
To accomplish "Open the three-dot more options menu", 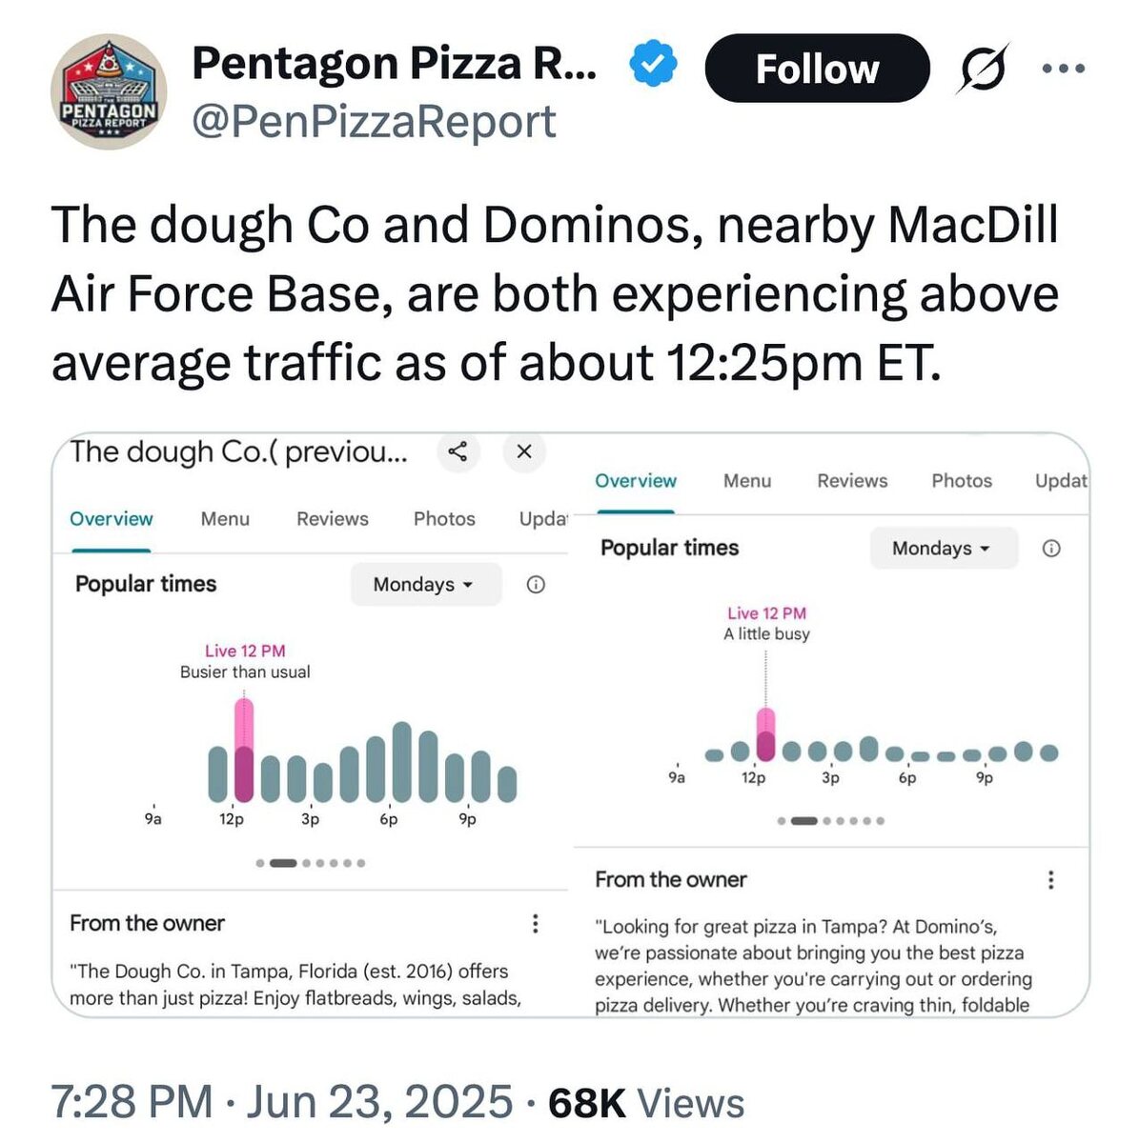I will click(x=1064, y=69).
